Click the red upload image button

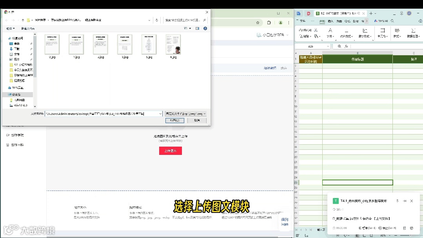(x=171, y=151)
